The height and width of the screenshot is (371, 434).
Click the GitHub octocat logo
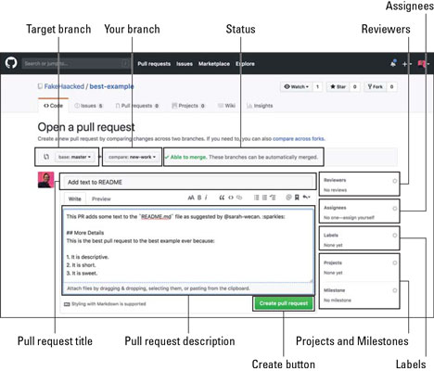tap(11, 63)
